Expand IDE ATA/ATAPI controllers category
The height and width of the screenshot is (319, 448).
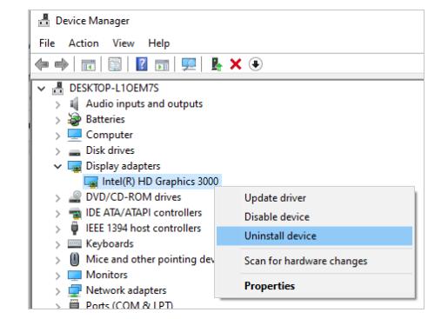click(x=58, y=214)
